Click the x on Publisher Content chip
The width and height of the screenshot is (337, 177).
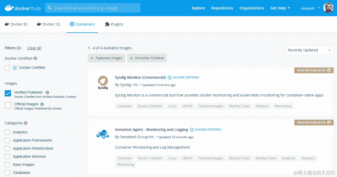[x=131, y=58]
